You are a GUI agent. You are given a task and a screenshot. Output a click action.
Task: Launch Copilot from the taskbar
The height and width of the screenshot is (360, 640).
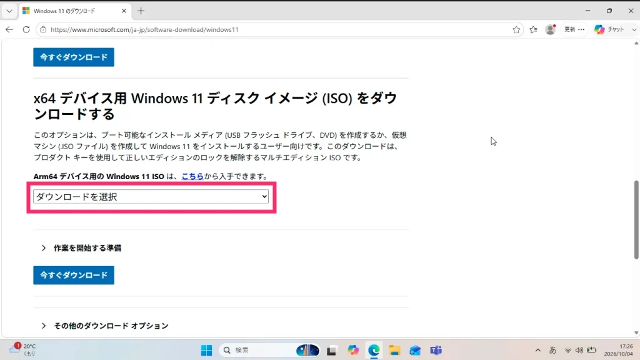[x=353, y=350]
